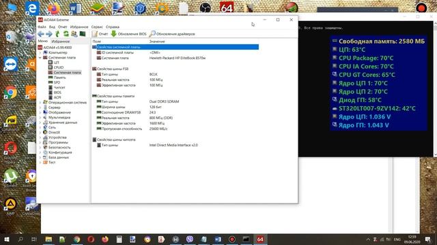This screenshot has width=437, height=245.
Task: Click the dark green monitor chart toolbar icon
Action: click(x=83, y=34)
